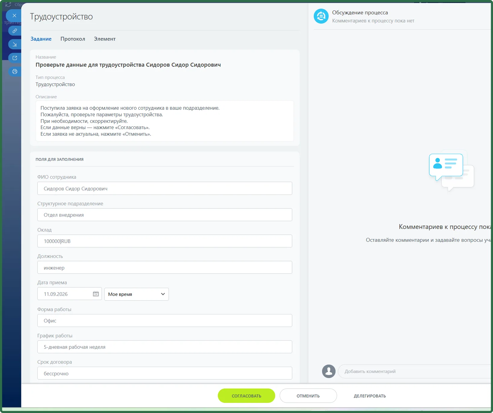Edit the Должность field containing инженер
The height and width of the screenshot is (413, 493).
pyautogui.click(x=165, y=267)
